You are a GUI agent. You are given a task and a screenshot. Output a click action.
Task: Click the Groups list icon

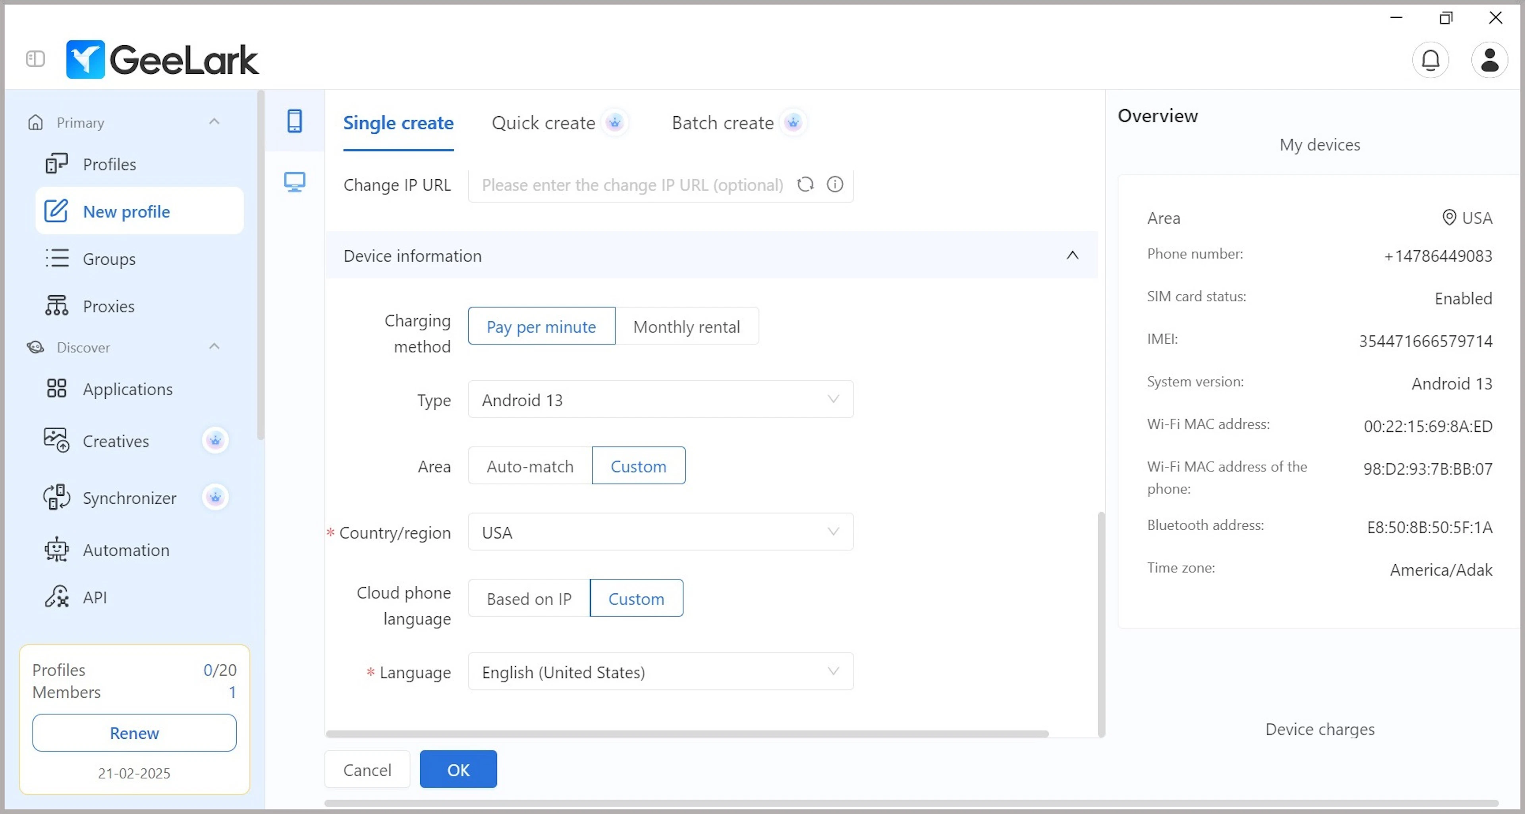57,258
